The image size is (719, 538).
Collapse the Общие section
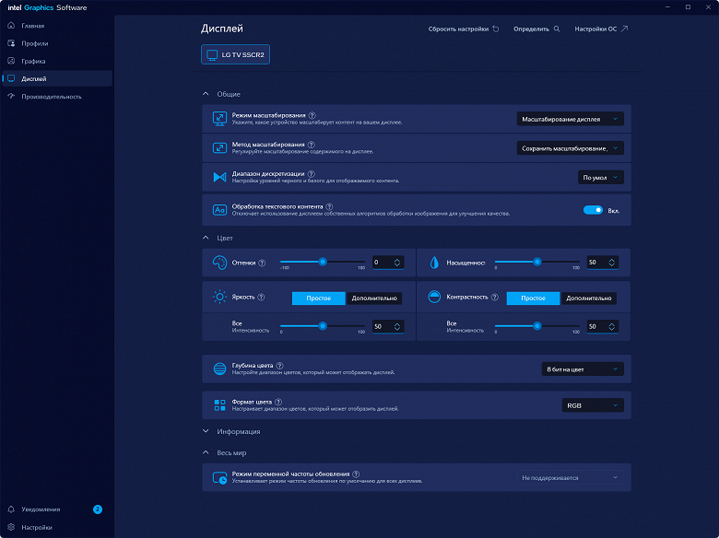point(206,94)
